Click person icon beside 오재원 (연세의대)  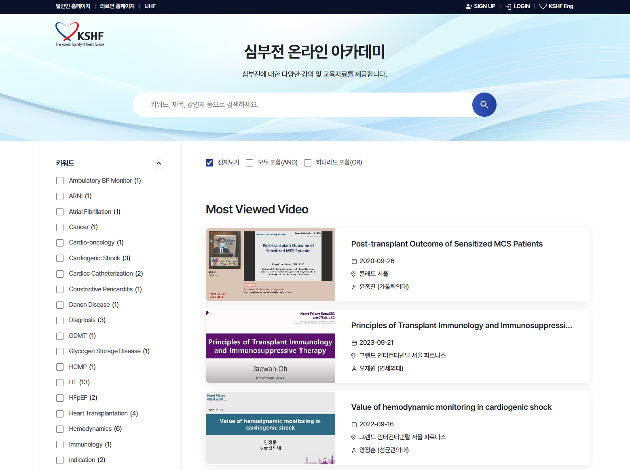click(354, 369)
